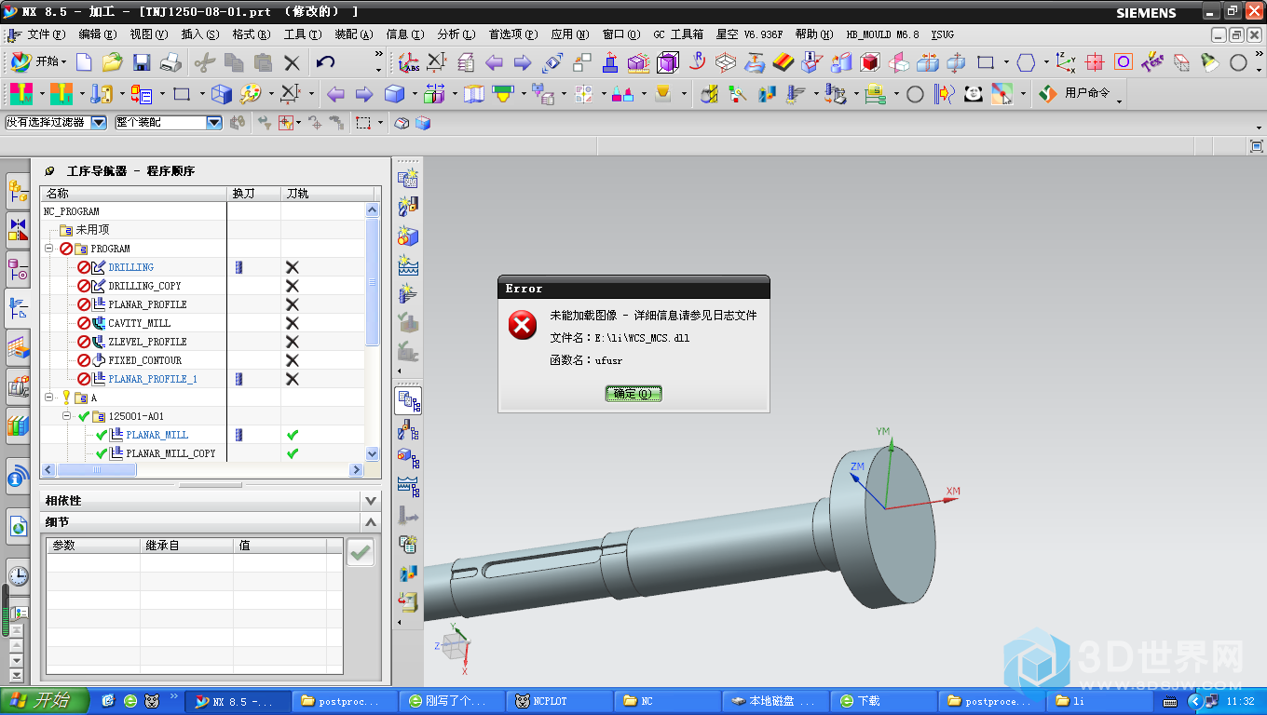This screenshot has width=1267, height=715.
Task: Select the CAVITY_MILL operation
Action: (139, 323)
